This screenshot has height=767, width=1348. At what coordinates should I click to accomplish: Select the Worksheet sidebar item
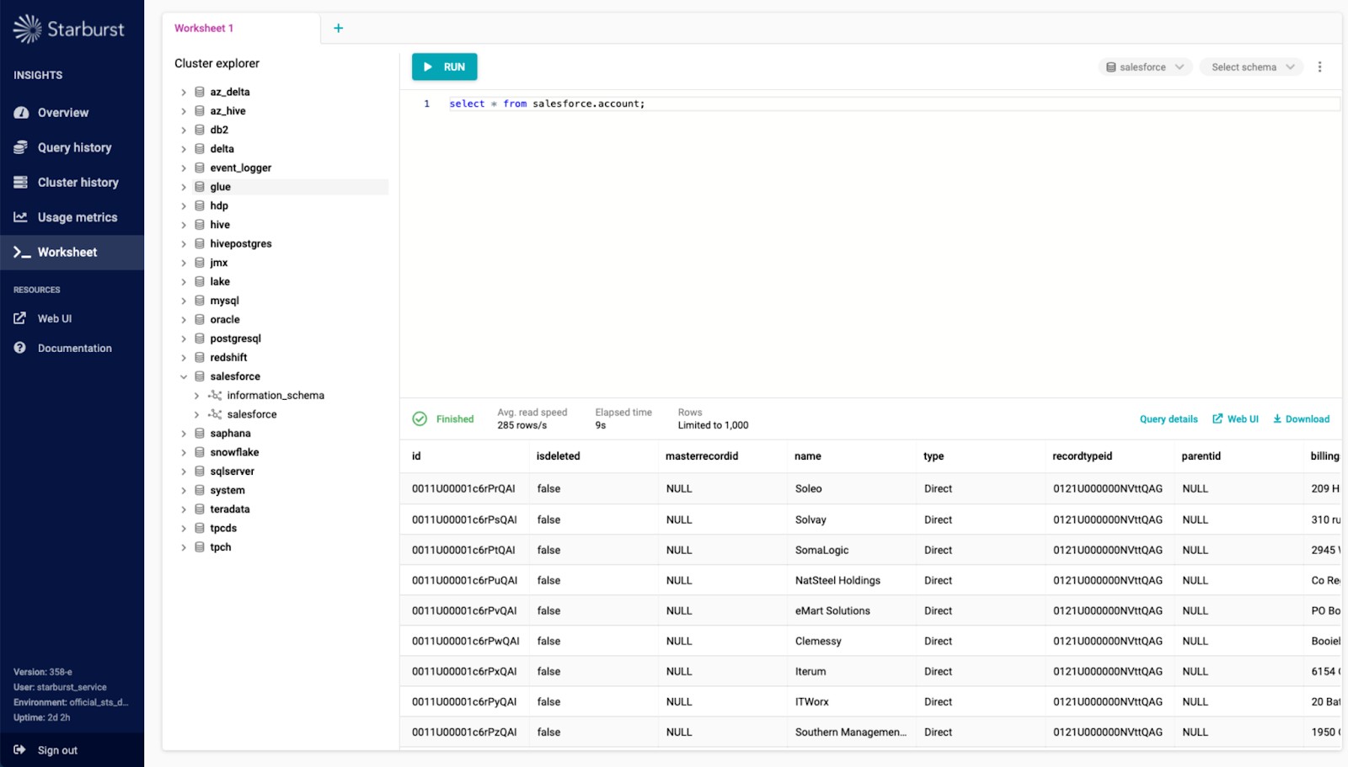[x=72, y=253]
